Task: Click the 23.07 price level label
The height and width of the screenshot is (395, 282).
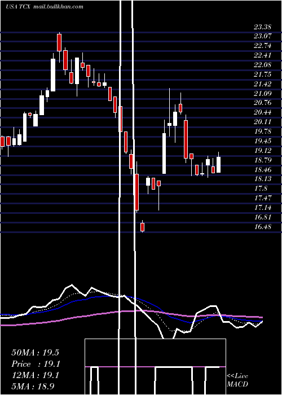Action: [x=262, y=36]
